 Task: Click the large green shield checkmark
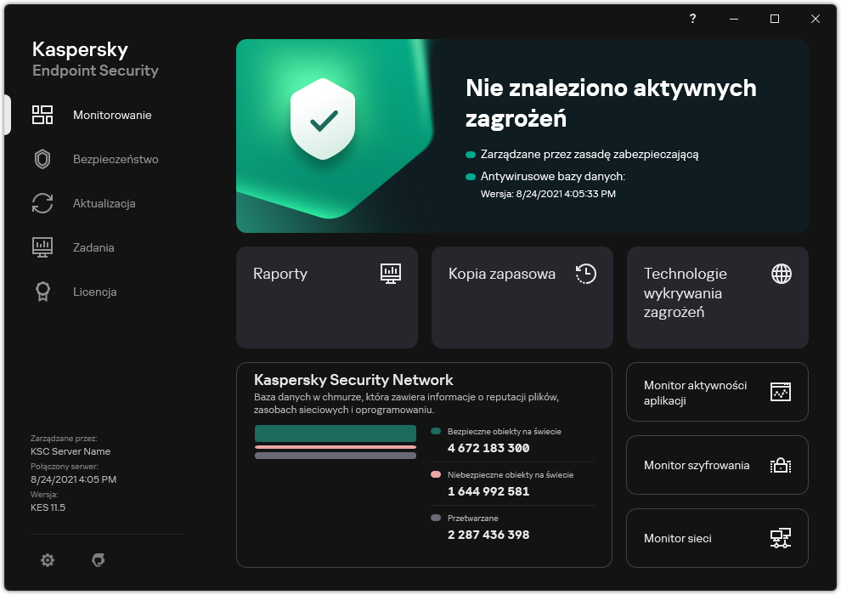(x=323, y=119)
